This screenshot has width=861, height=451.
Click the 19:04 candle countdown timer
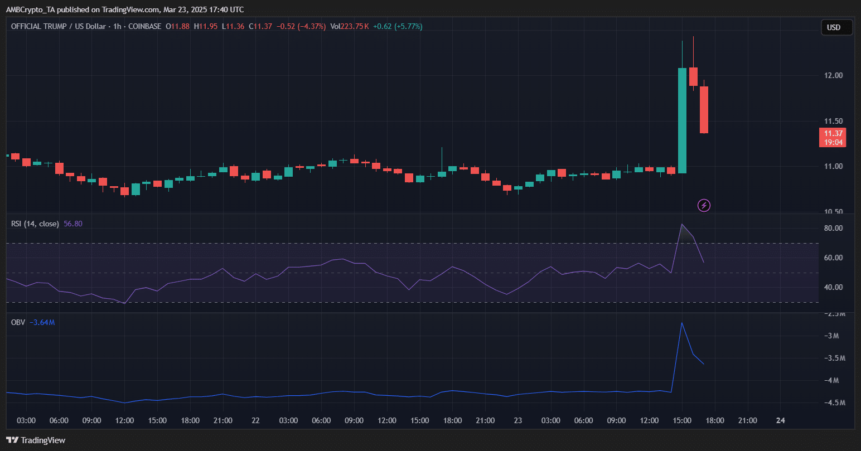[x=833, y=143]
